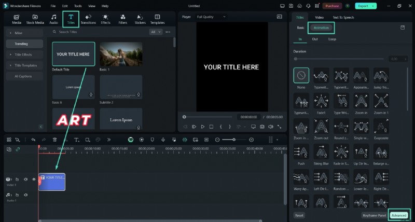The image size is (415, 222).
Task: Select the Push animation preset
Action: point(301,152)
